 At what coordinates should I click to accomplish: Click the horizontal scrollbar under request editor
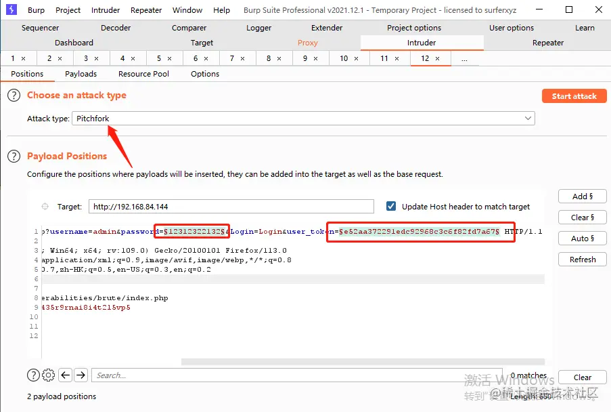pos(363,362)
